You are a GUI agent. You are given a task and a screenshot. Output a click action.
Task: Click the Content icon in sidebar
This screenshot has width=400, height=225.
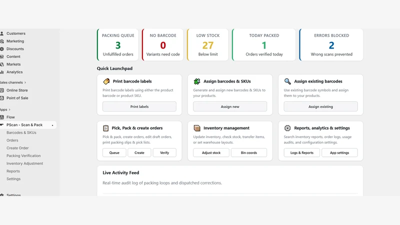(x=2, y=56)
